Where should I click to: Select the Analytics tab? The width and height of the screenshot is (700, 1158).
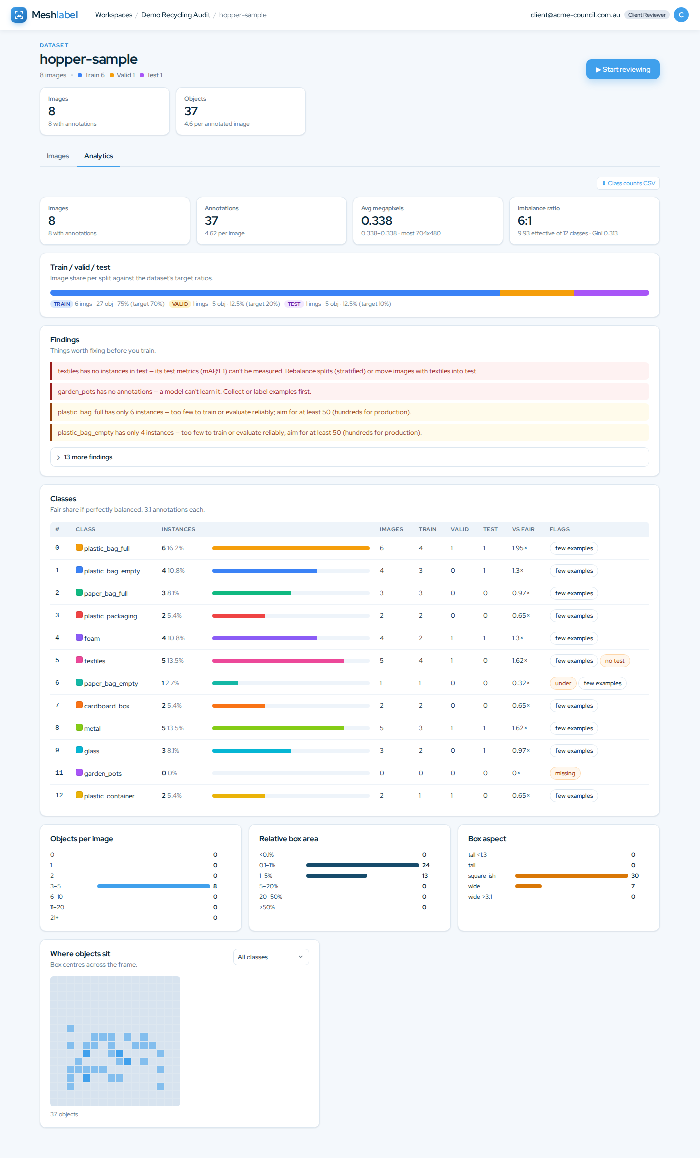coord(99,156)
